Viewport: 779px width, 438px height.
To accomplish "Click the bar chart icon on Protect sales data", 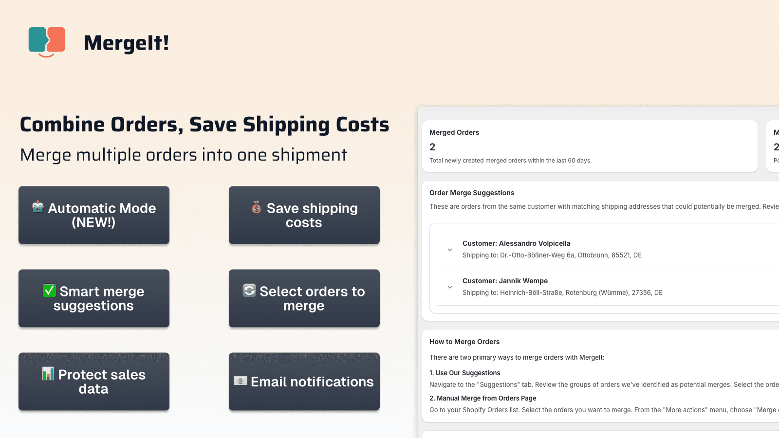I will coord(48,375).
